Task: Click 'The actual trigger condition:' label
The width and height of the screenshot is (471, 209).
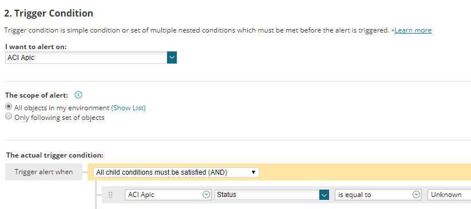Action: [55, 155]
